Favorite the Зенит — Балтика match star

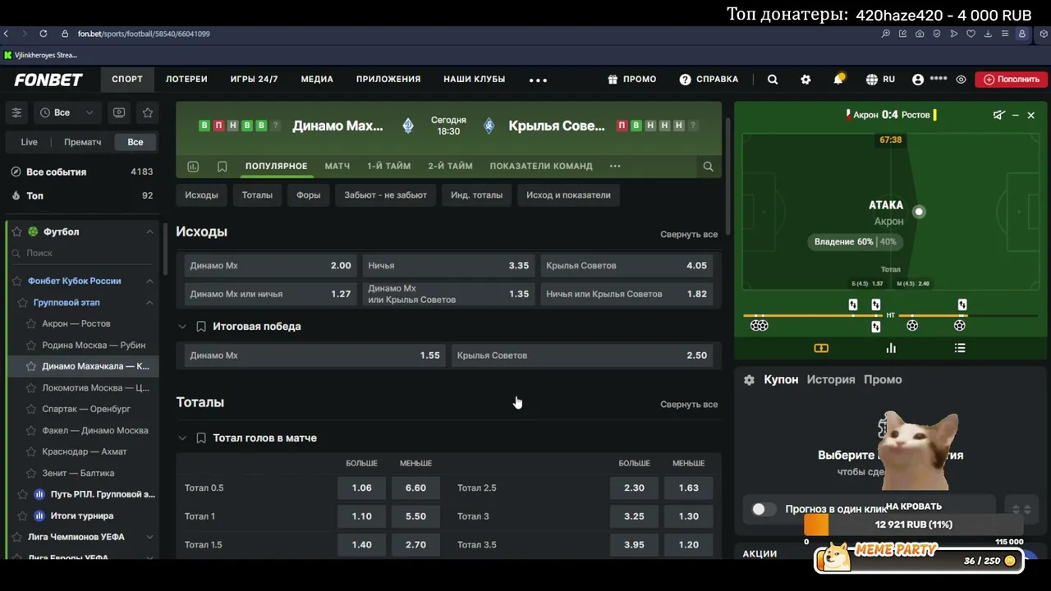click(31, 474)
